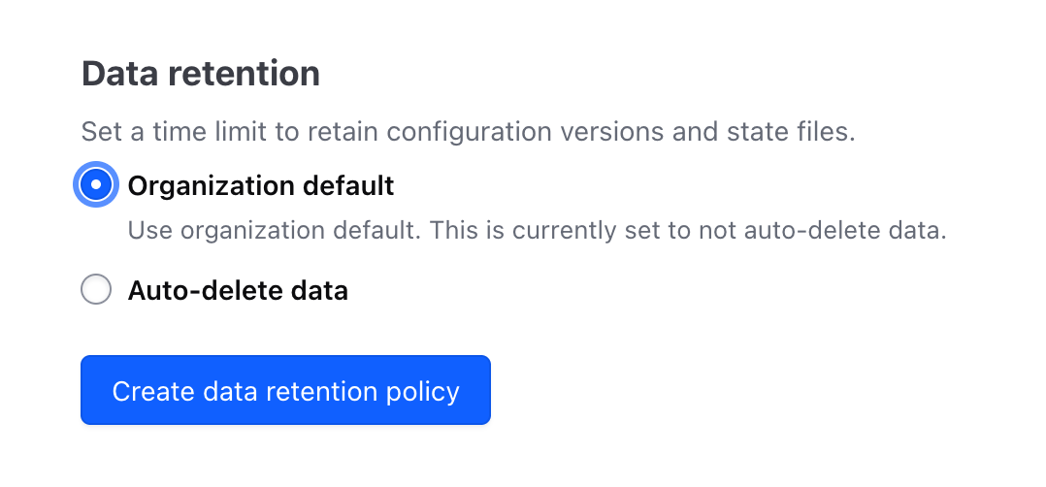Image resolution: width=1046 pixels, height=487 pixels.
Task: Click the Organization default label text
Action: (261, 185)
